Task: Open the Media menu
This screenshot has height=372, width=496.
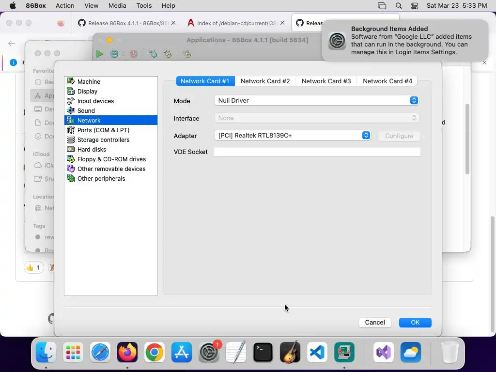Action: pyautogui.click(x=117, y=6)
